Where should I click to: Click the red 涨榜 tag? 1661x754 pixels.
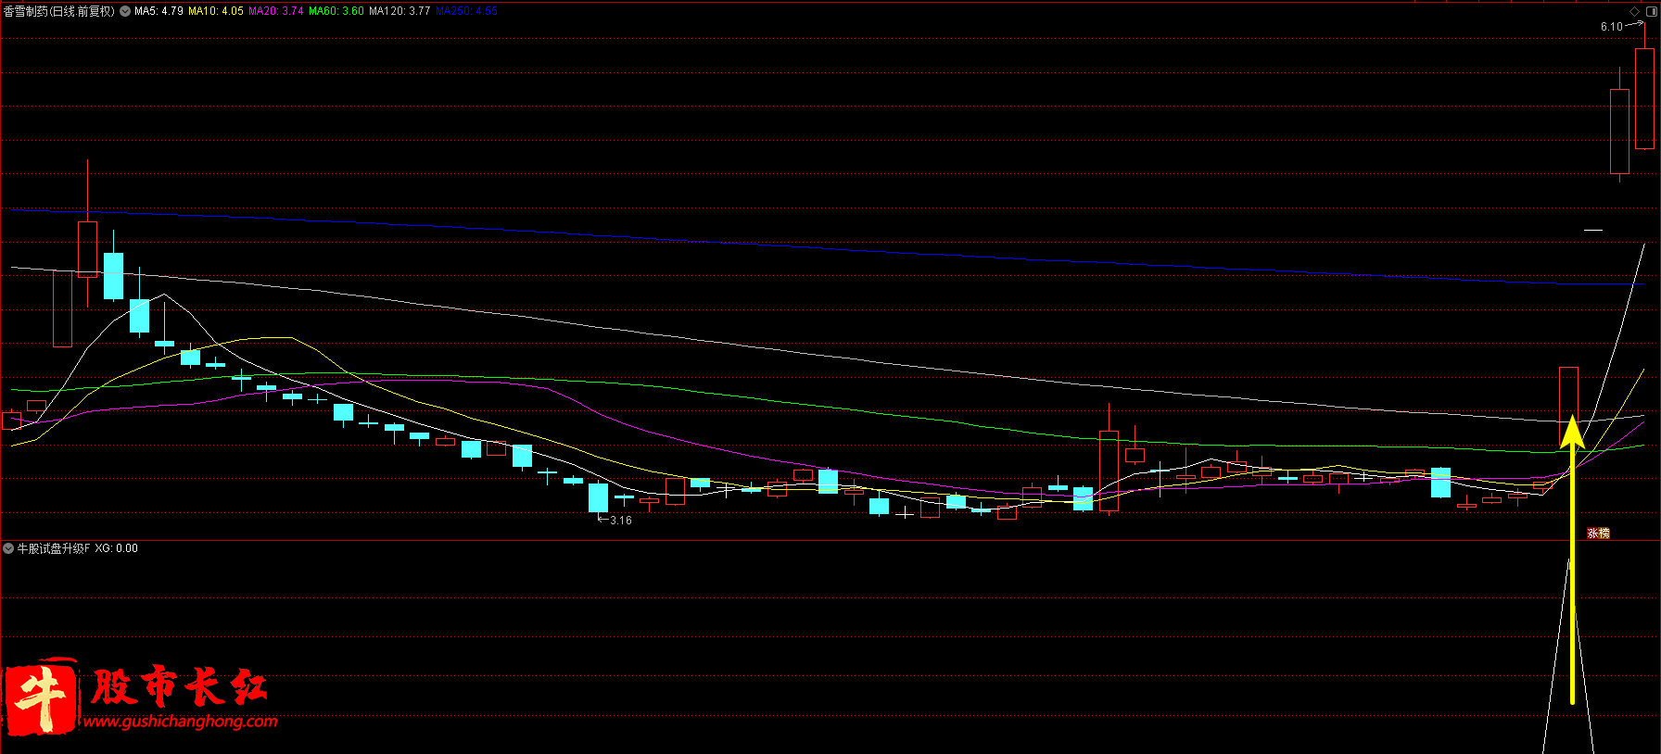(1598, 534)
